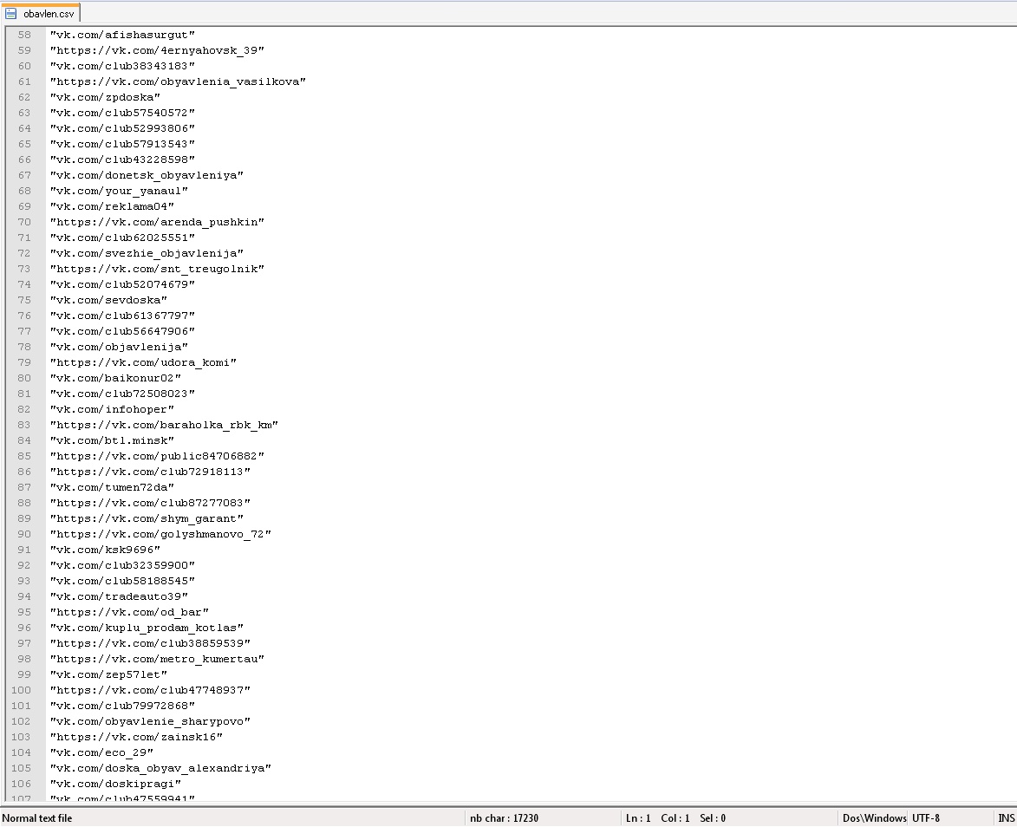Click line "https://vk.com/od_bar"
This screenshot has width=1017, height=827.
pos(130,612)
